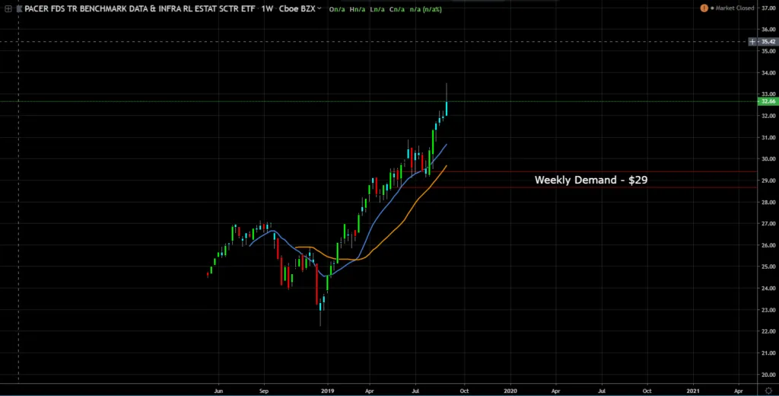Open chart settings gear at bottom-right corner
The height and width of the screenshot is (396, 779).
(x=768, y=390)
